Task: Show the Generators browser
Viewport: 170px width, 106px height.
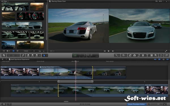Action: pyautogui.click(x=152, y=55)
